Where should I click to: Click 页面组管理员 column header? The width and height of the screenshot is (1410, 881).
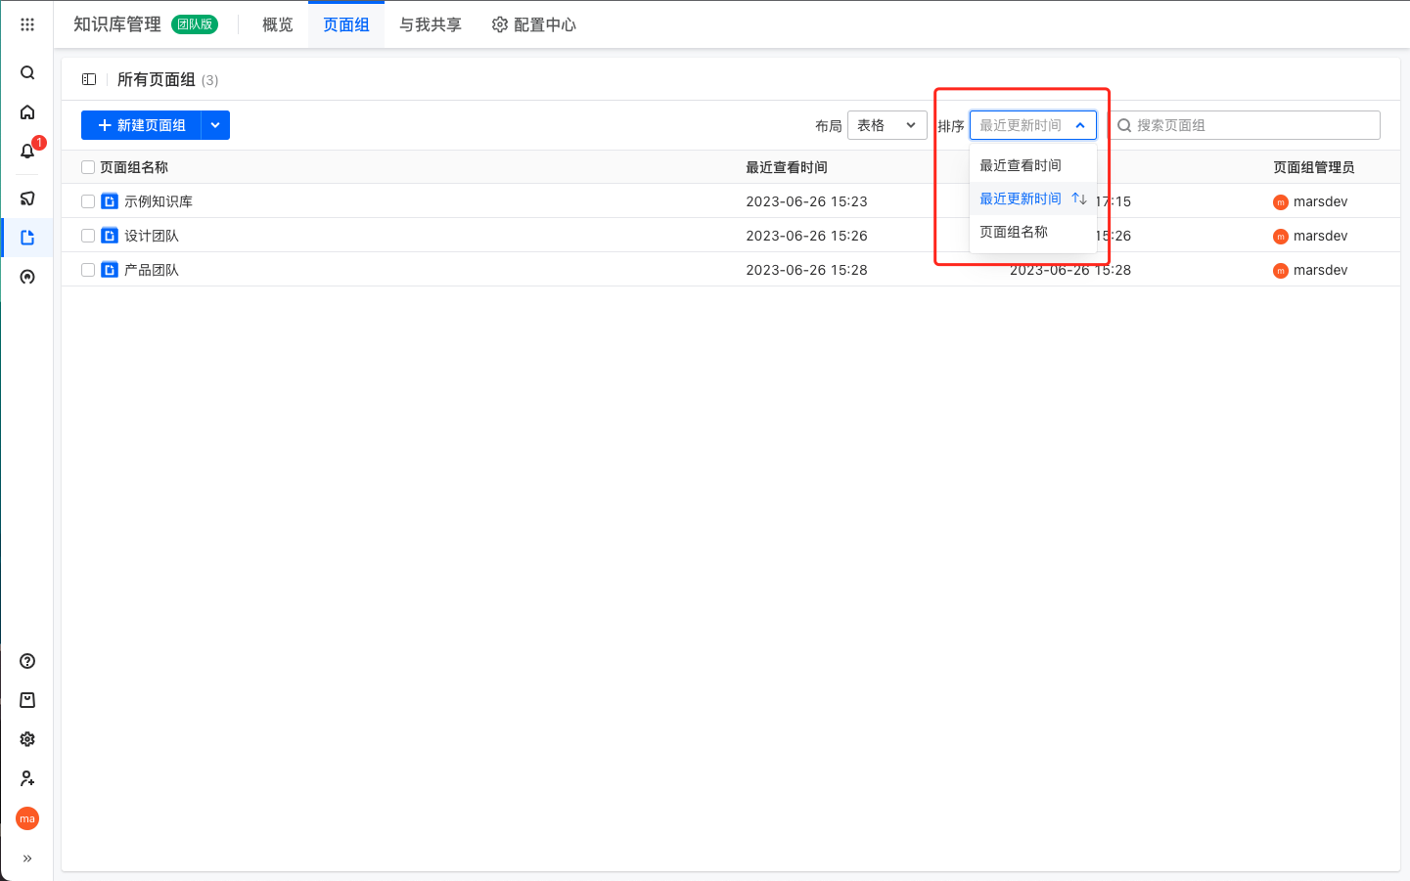1314,167
